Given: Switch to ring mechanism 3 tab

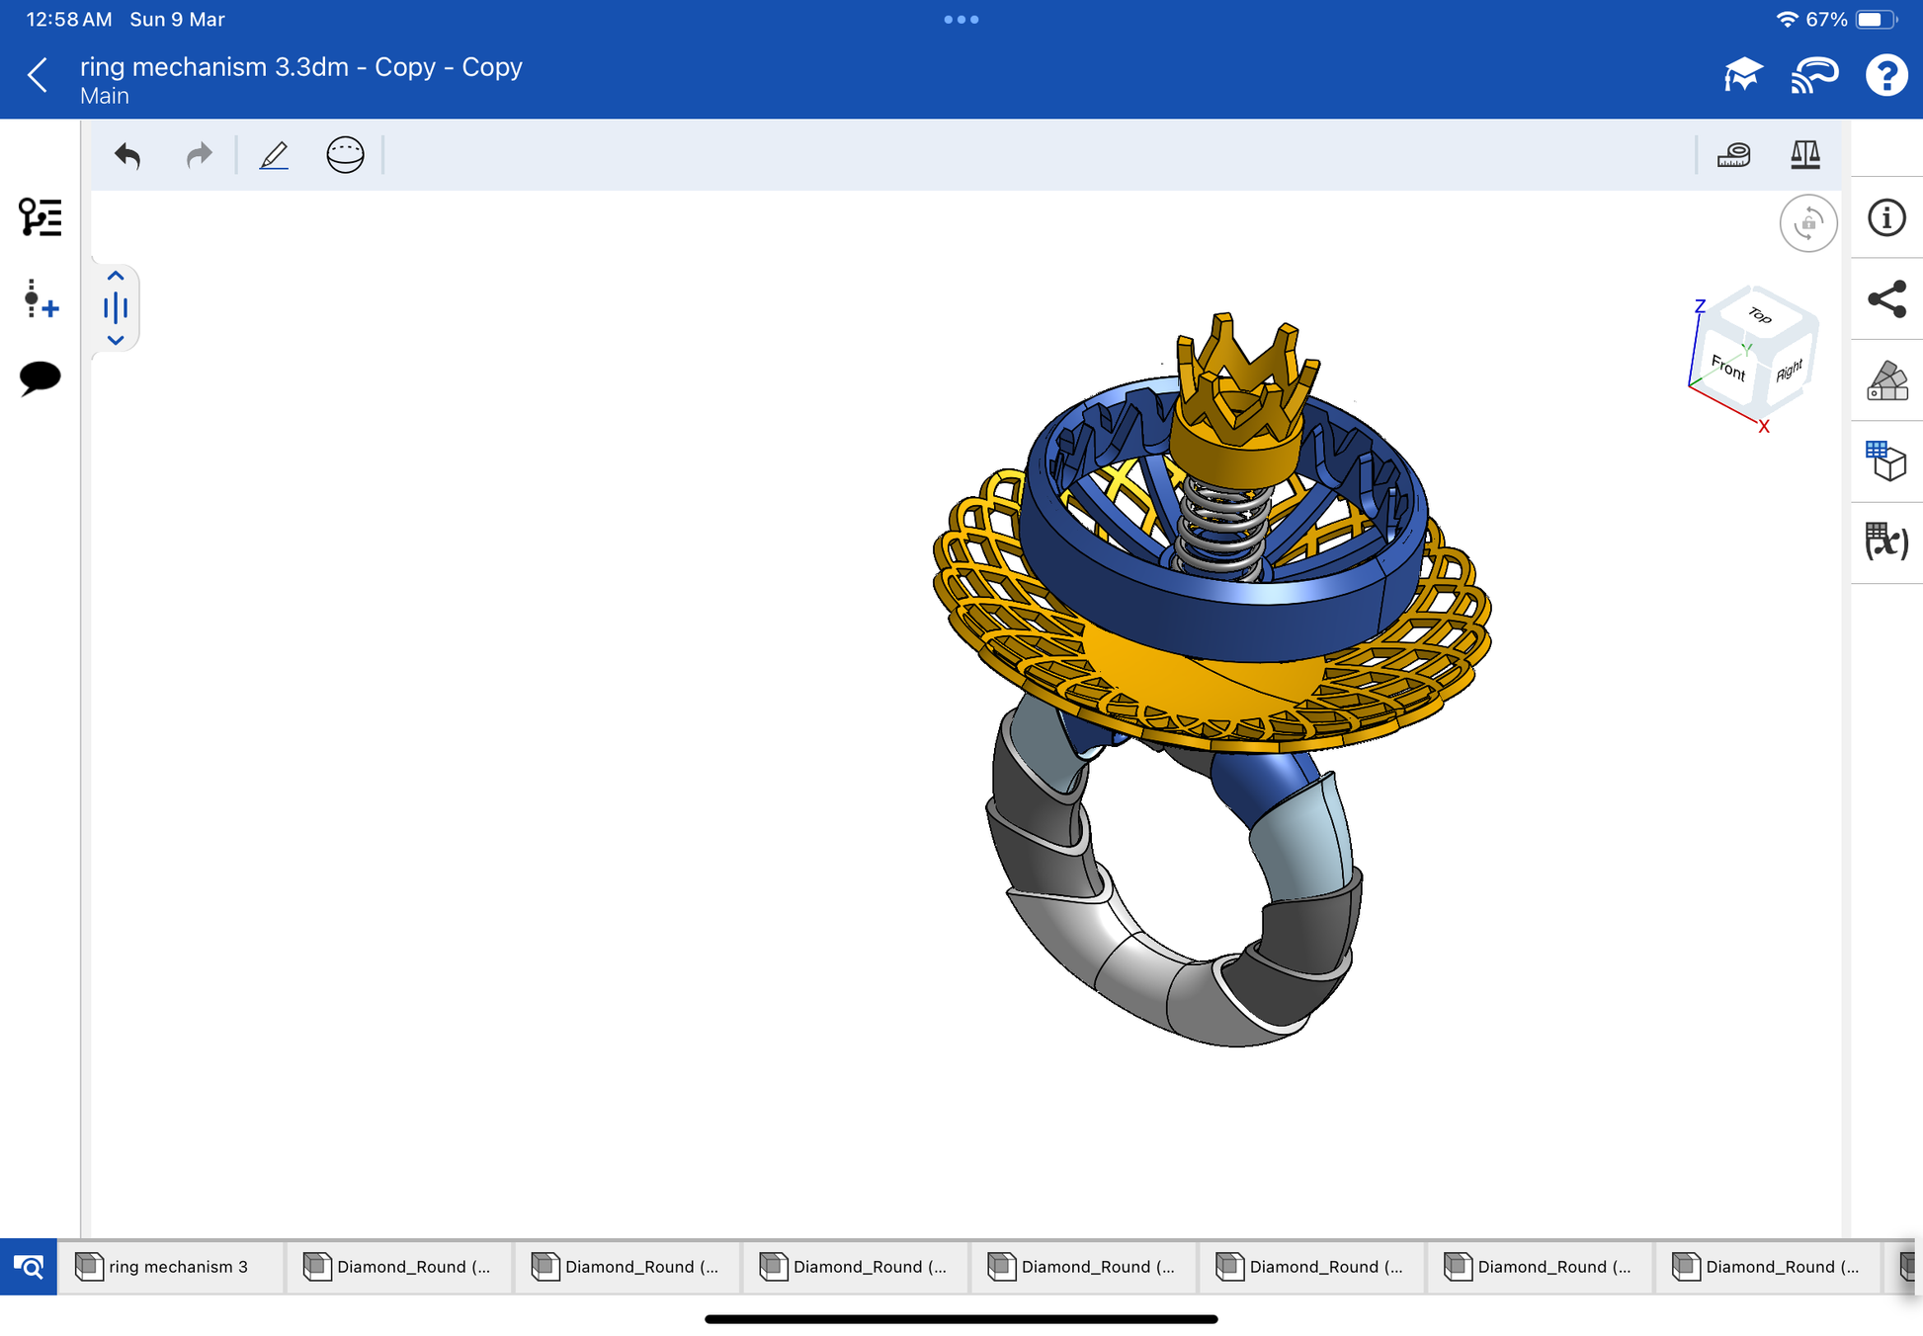Looking at the screenshot, I should [x=170, y=1267].
